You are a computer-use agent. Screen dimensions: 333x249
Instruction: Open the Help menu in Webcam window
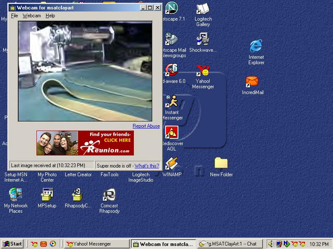[x=50, y=16]
